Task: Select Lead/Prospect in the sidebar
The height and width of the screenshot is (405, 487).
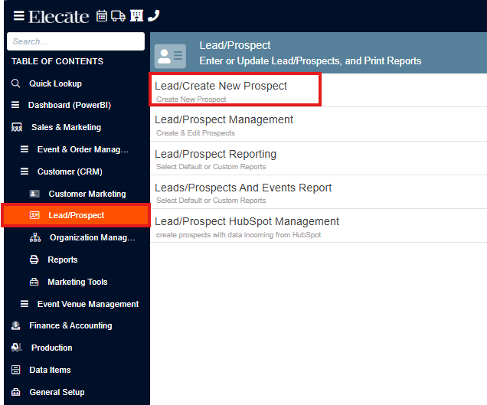Action: [x=76, y=215]
